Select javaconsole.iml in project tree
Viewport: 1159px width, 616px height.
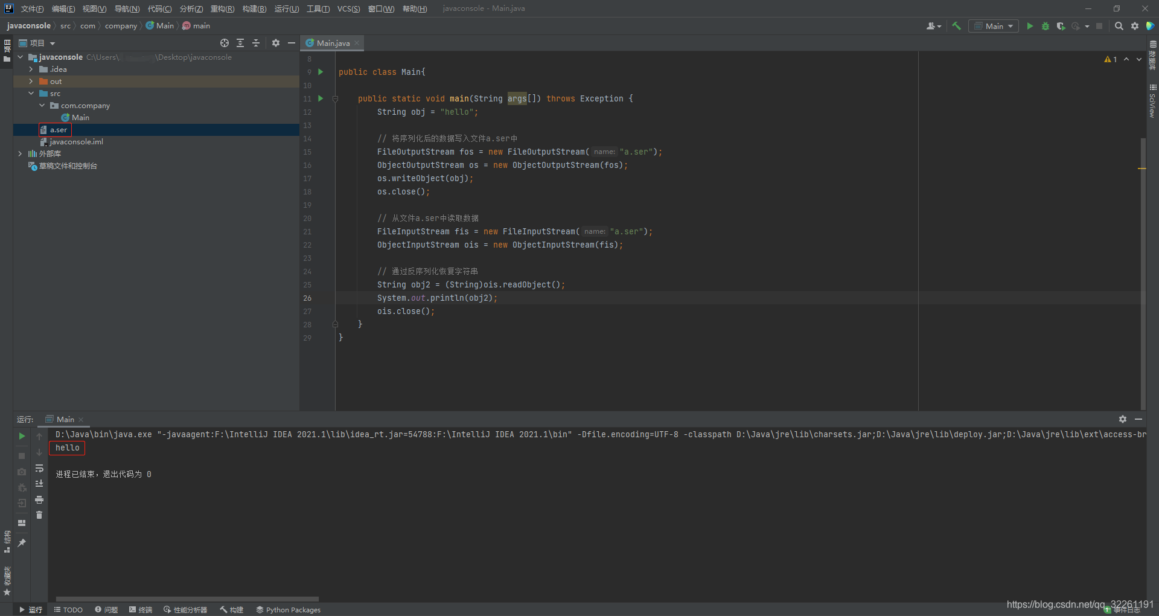[x=156, y=142]
